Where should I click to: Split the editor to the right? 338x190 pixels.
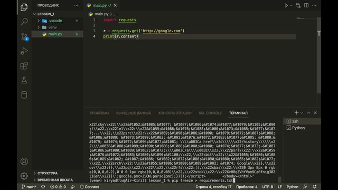click(306, 5)
